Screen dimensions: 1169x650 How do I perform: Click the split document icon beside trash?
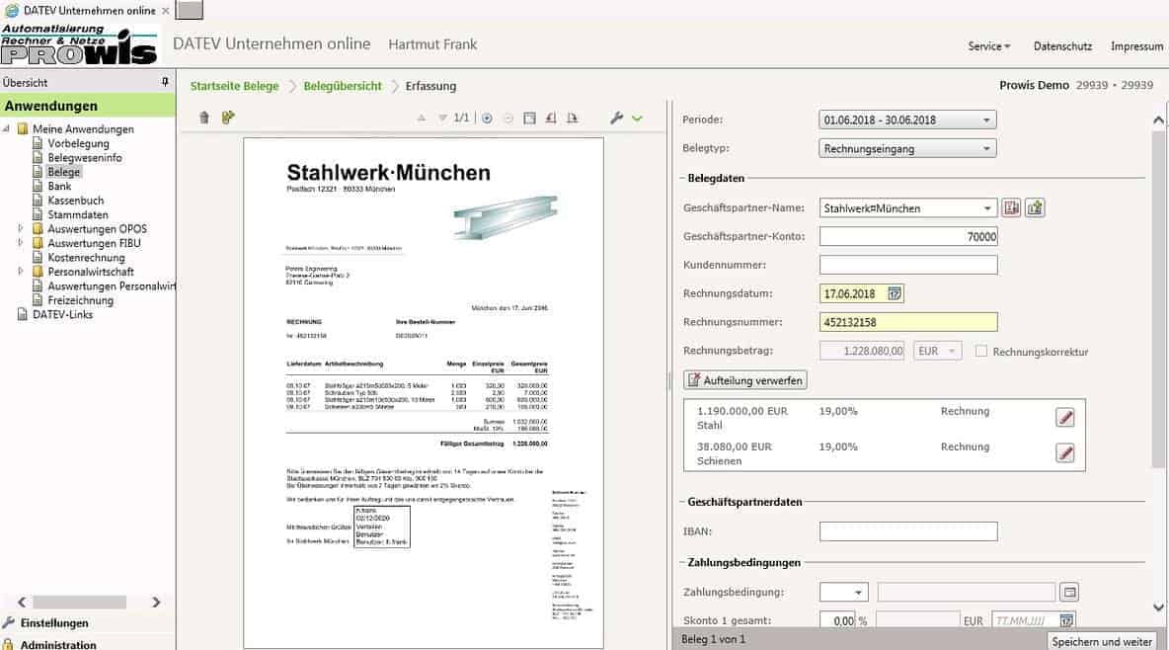point(228,118)
